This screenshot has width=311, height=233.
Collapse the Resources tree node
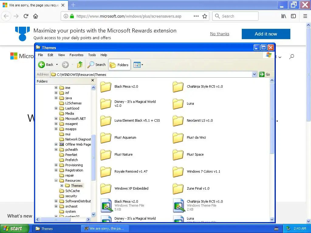coord(56,180)
